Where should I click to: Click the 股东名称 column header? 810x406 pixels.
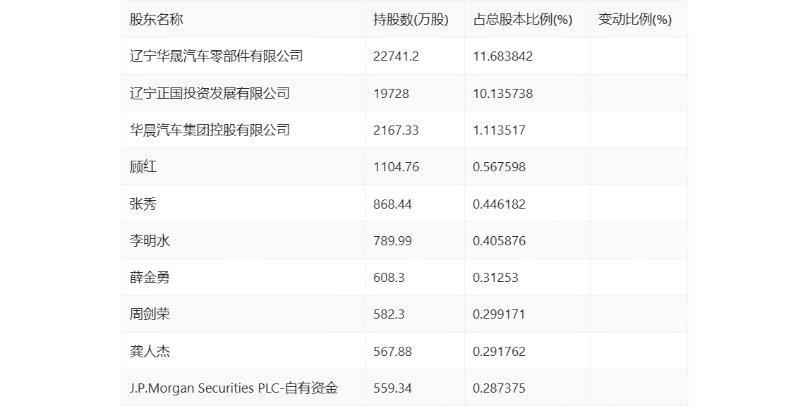click(x=156, y=20)
